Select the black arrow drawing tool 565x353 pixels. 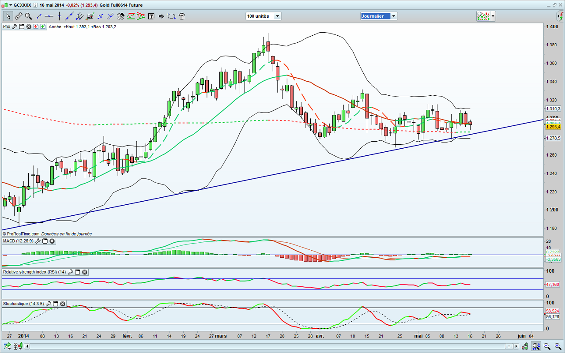point(161,16)
